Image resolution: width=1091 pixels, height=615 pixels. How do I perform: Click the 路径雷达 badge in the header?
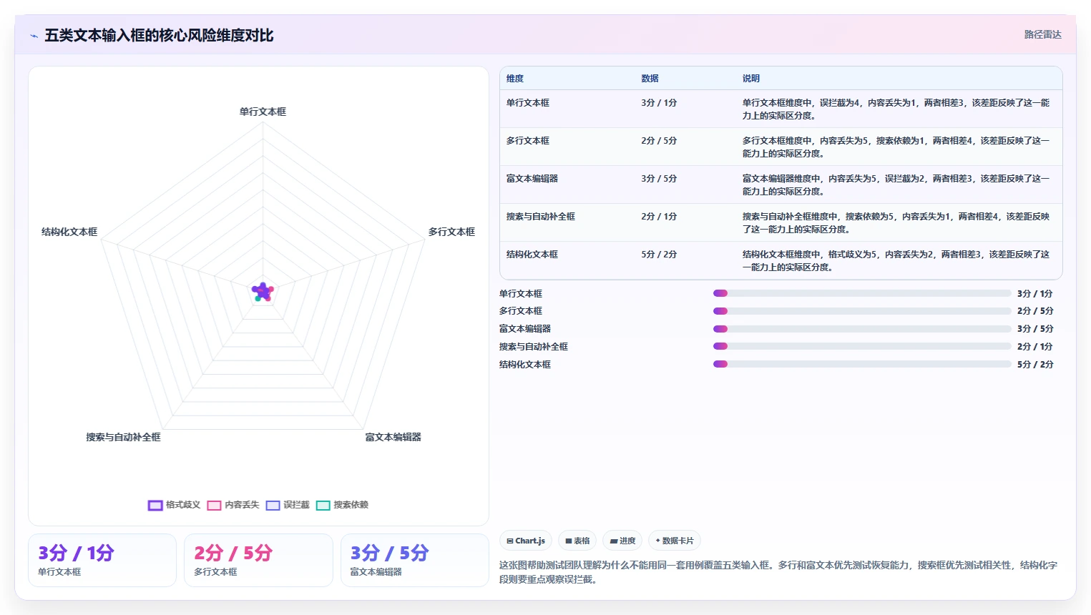coord(1042,34)
